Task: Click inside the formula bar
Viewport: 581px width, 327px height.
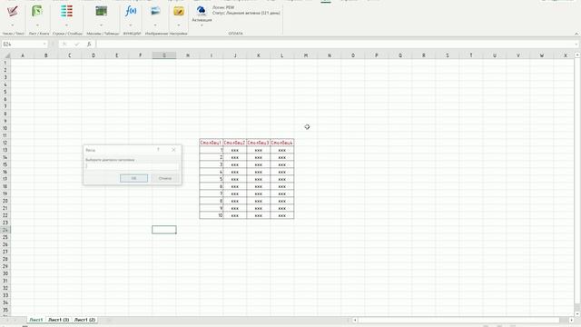Action: (x=335, y=45)
